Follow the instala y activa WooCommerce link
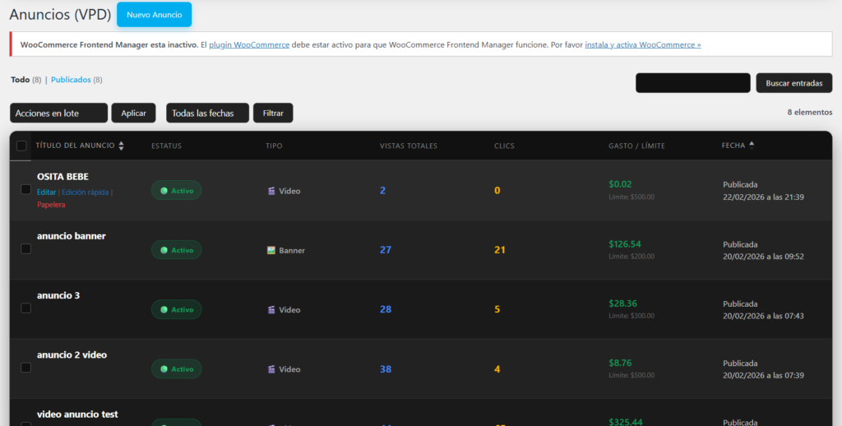The height and width of the screenshot is (426, 842). [642, 44]
